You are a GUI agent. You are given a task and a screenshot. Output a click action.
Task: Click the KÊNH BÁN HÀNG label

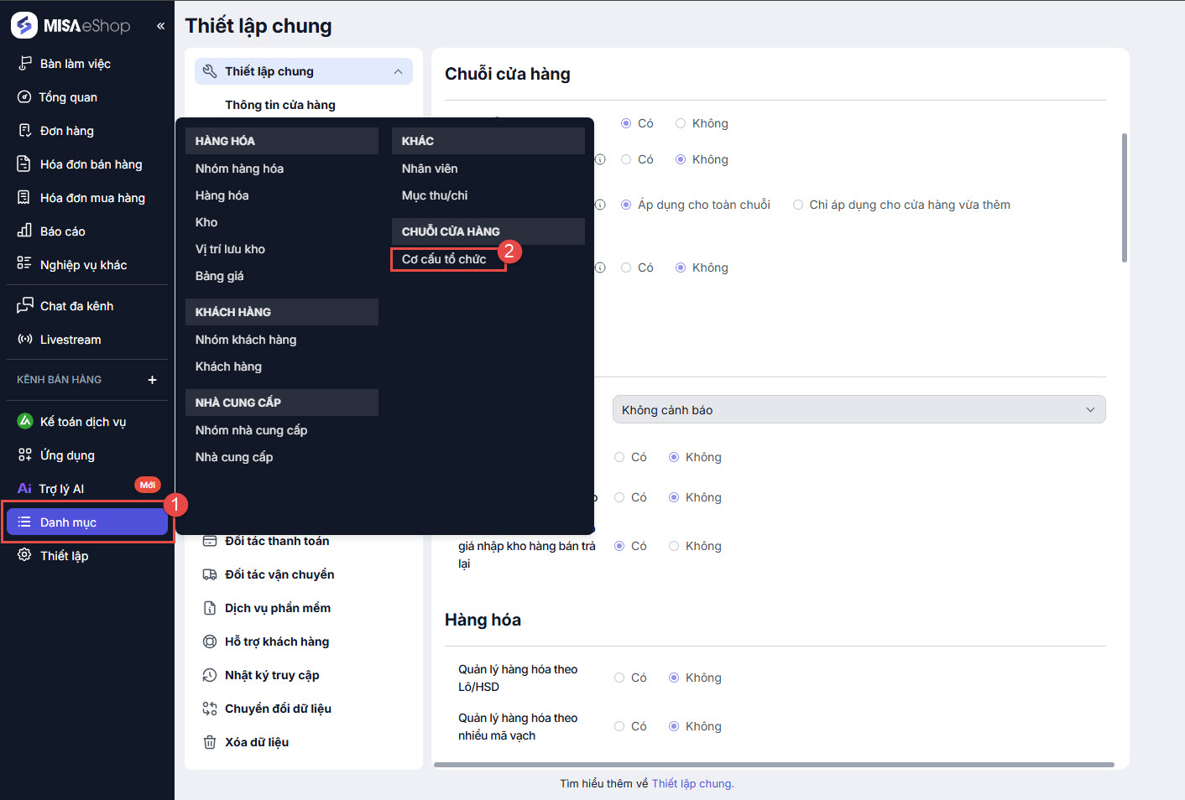point(59,380)
